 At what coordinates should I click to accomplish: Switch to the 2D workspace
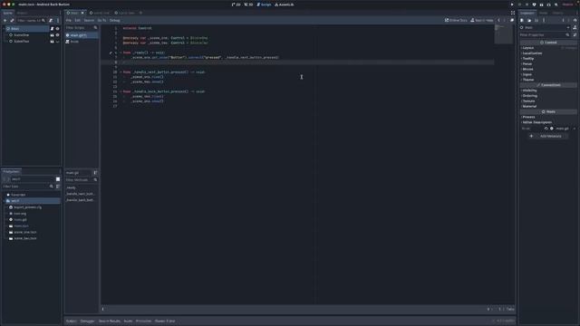click(236, 5)
